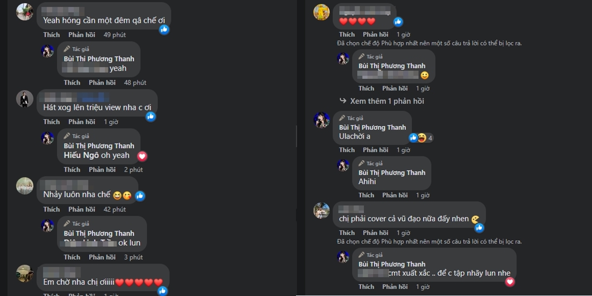The image size is (592, 296).
Task: Click Thích under "Ulachời a" comment
Action: click(x=347, y=150)
